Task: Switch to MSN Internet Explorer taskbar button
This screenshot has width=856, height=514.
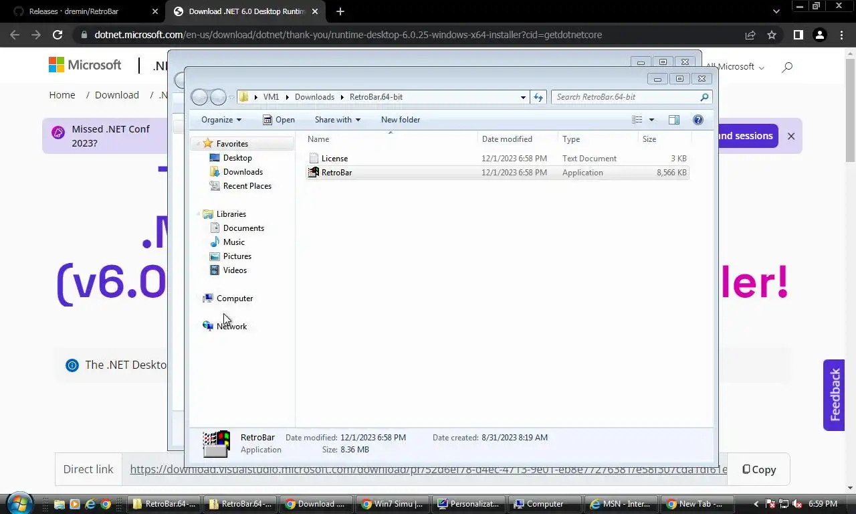Action: (x=622, y=504)
